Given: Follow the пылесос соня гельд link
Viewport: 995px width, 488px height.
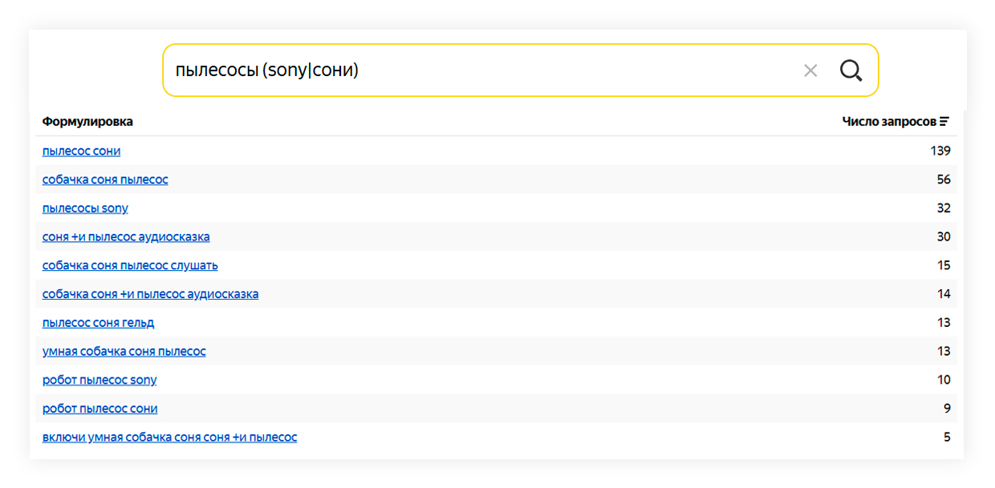Looking at the screenshot, I should [x=99, y=323].
